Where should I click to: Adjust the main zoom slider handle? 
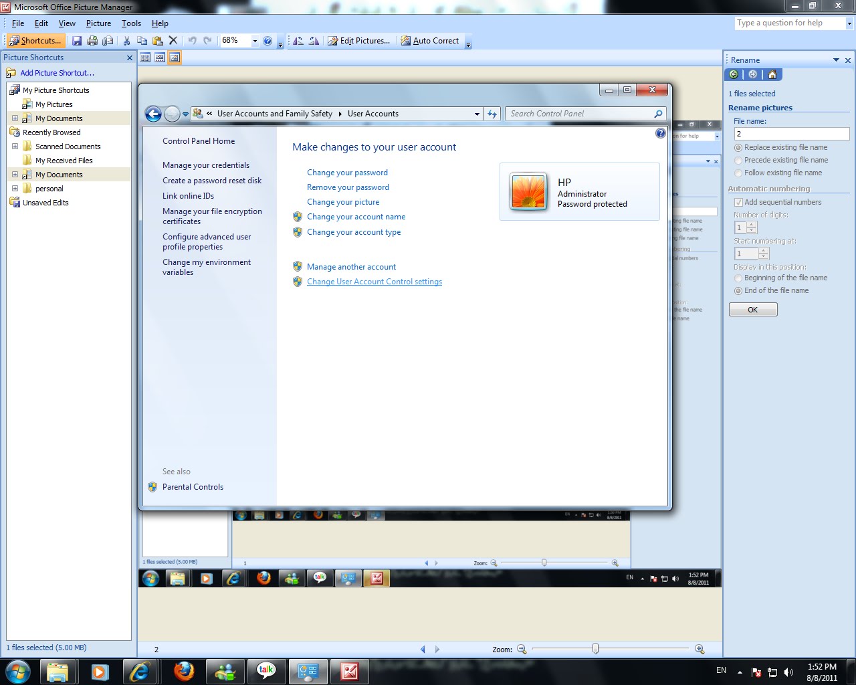click(x=595, y=649)
